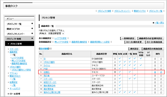Screen dimensions: 167x97
Task: Click the 順序設定 button
Action: point(134,49)
